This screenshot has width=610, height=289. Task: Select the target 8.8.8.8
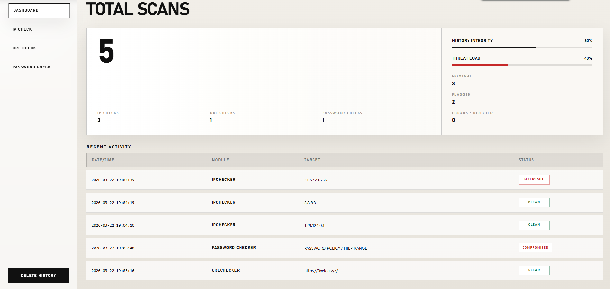pos(310,203)
